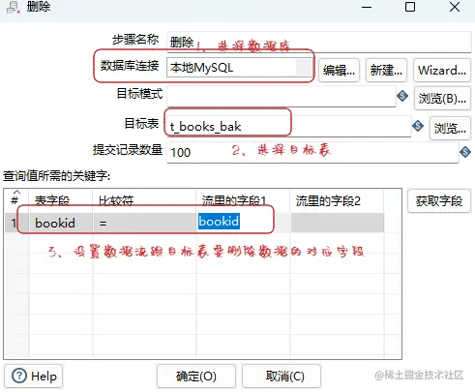
Task: Click the step name field containing 删除
Action: click(318, 42)
